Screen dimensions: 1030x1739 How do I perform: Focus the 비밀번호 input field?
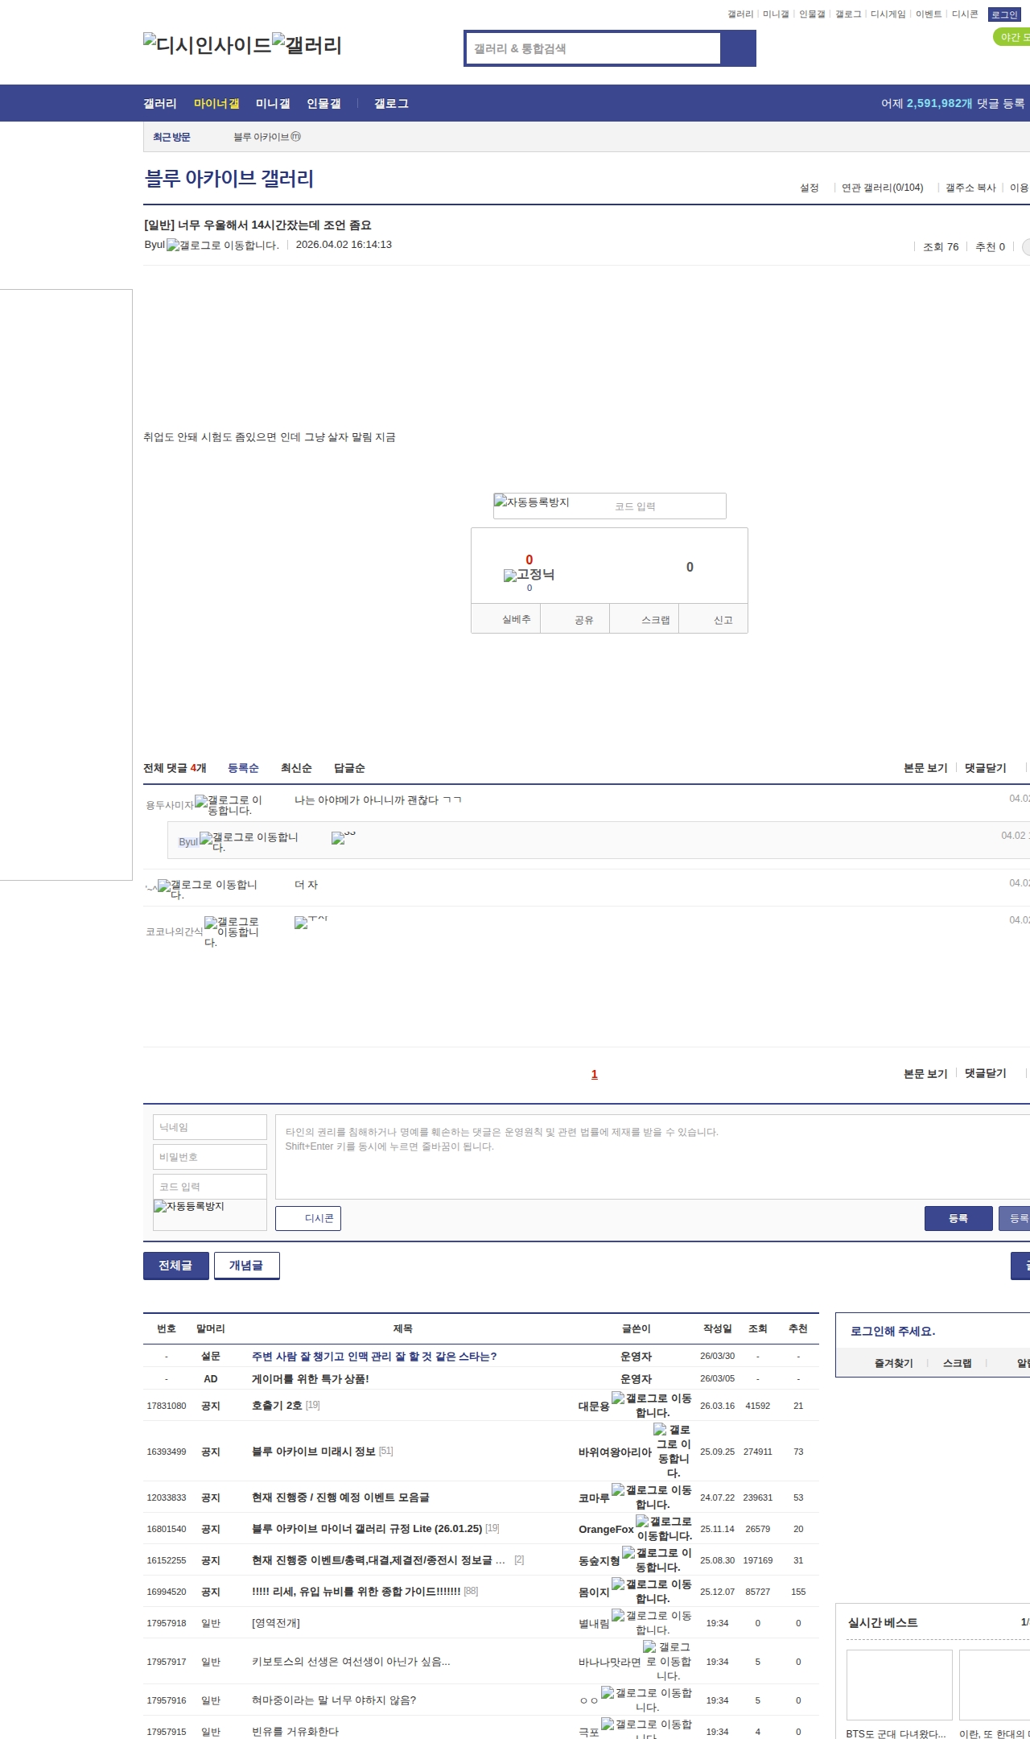(210, 1157)
